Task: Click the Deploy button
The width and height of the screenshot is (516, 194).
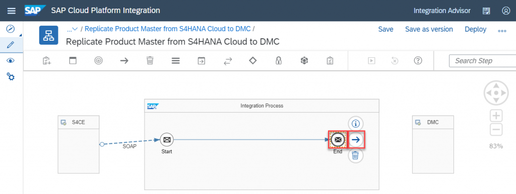Action: click(x=476, y=29)
